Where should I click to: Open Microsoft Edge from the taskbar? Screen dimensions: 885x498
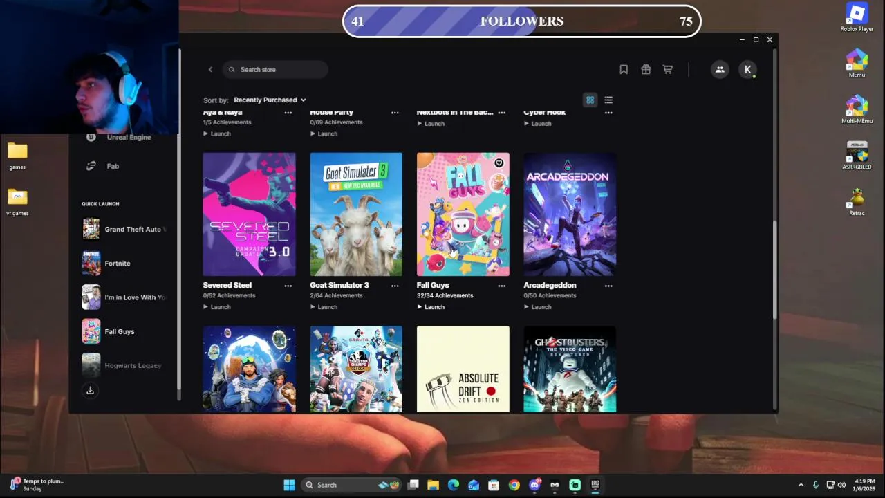click(x=454, y=485)
